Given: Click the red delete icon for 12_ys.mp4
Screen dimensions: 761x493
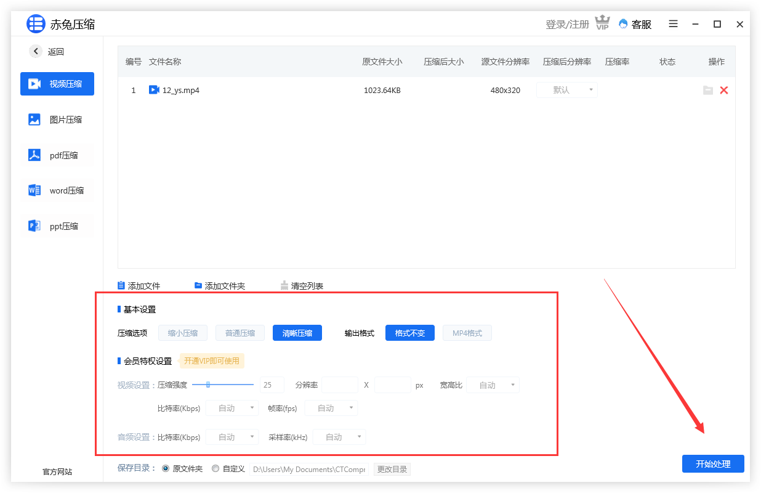Looking at the screenshot, I should click(723, 91).
